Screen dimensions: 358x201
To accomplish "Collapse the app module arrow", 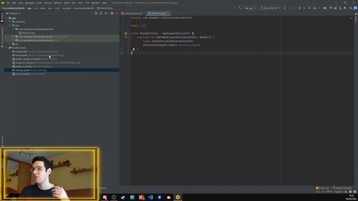I will click(6, 18).
